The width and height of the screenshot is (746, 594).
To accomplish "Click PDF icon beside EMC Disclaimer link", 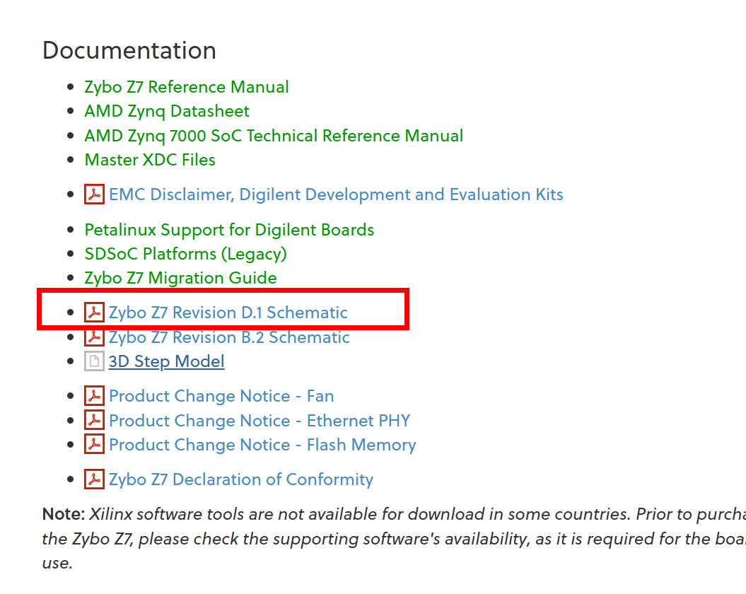I will coord(94,194).
